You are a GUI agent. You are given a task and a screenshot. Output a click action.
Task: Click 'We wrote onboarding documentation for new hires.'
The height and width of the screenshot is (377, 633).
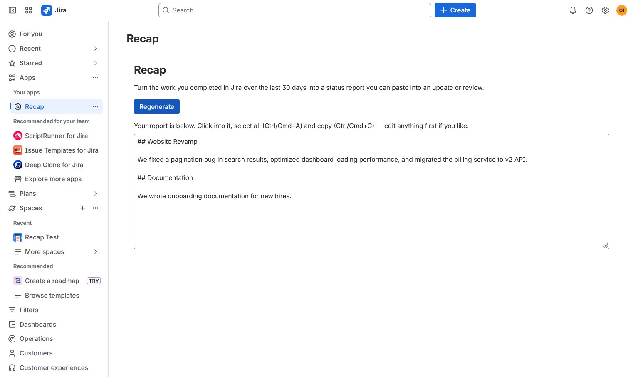pos(215,196)
